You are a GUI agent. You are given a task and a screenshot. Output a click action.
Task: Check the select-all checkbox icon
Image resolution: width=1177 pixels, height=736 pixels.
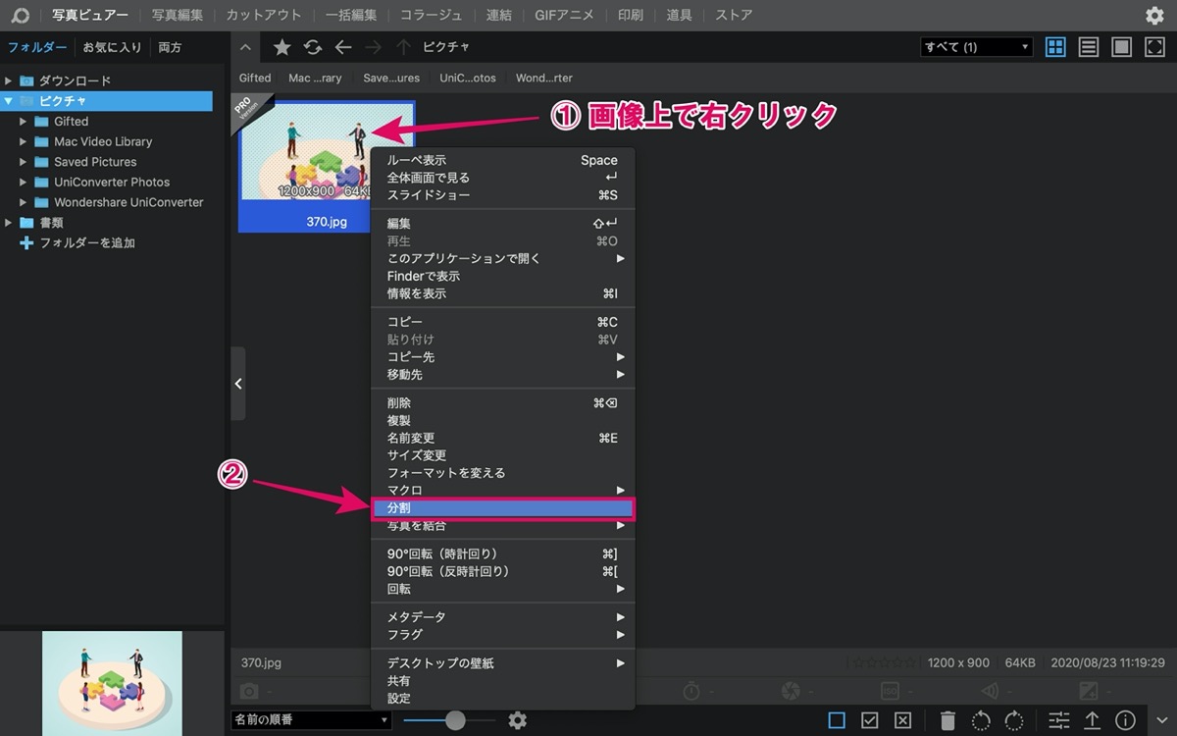[870, 720]
